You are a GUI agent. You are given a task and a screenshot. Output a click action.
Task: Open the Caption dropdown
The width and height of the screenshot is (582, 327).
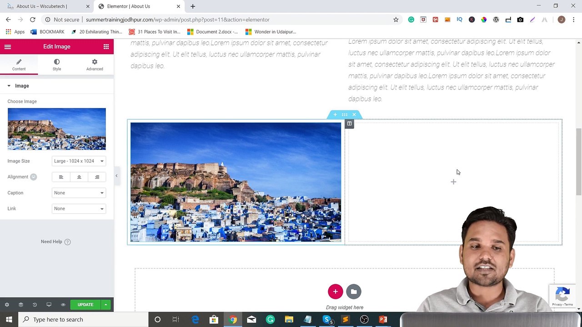(x=79, y=193)
